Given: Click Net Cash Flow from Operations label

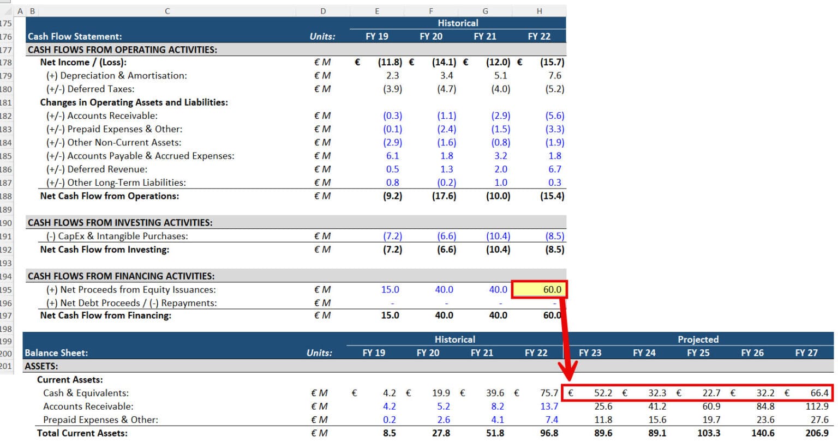Looking at the screenshot, I should [109, 196].
